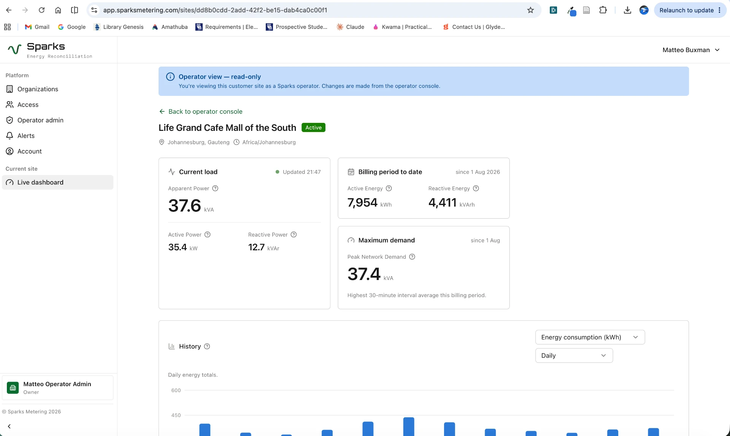
Task: Open the Library Genesis bookmark
Action: tap(119, 27)
